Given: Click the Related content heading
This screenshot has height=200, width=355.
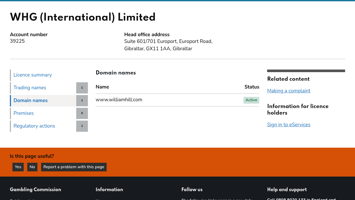Looking at the screenshot, I should pyautogui.click(x=288, y=79).
